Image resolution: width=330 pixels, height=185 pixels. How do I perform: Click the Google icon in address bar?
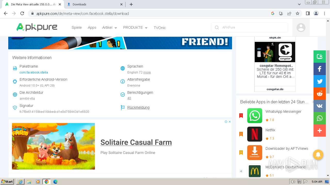tap(273, 13)
